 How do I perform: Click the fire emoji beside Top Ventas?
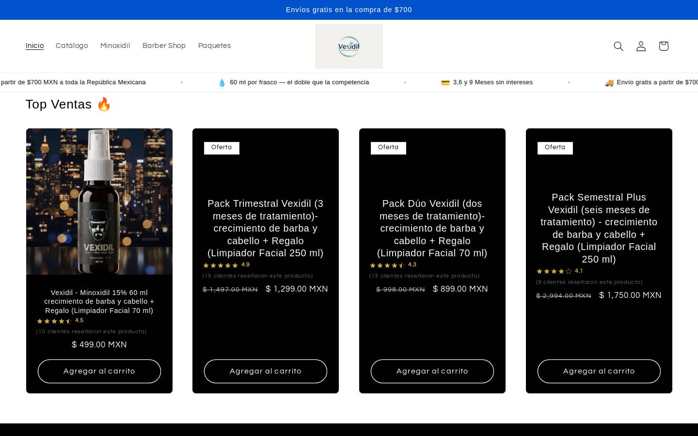[x=104, y=104]
